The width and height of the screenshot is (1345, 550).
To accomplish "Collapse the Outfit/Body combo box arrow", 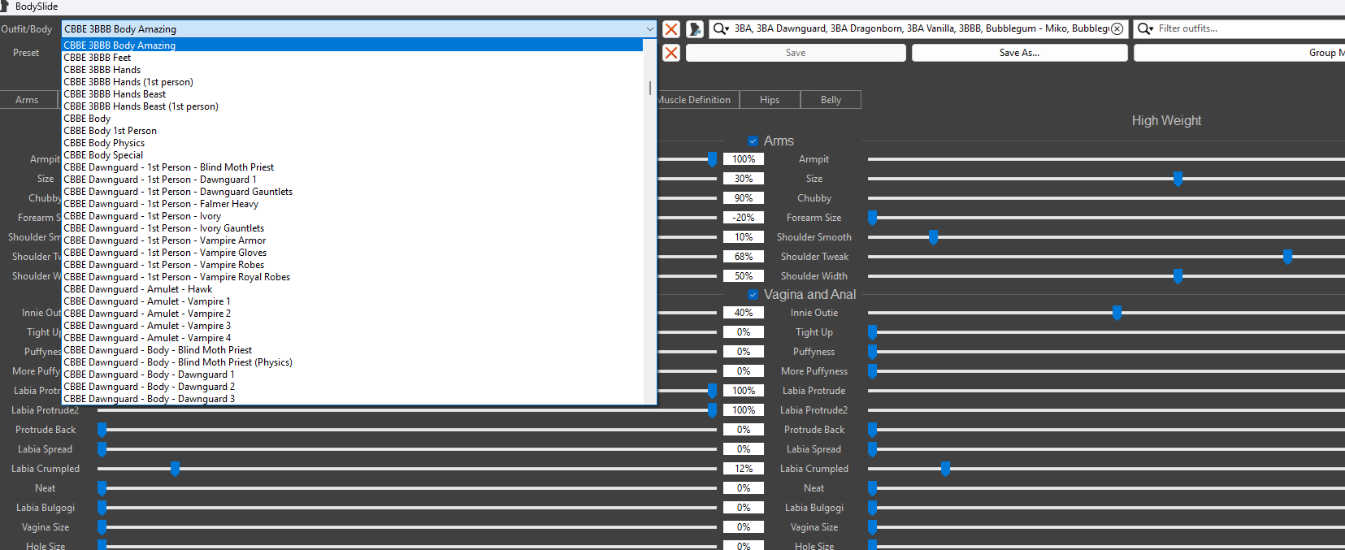I will [649, 29].
